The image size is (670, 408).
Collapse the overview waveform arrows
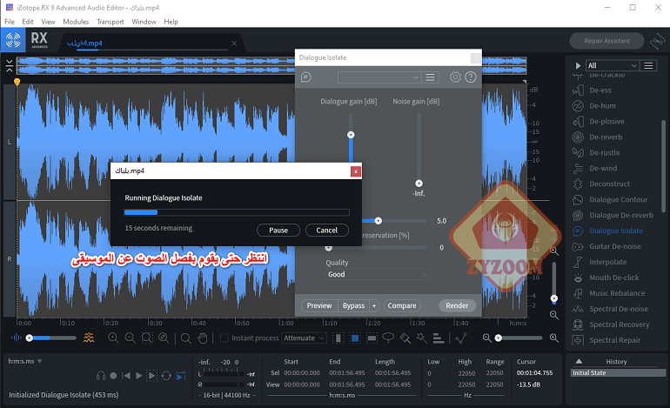[x=10, y=66]
